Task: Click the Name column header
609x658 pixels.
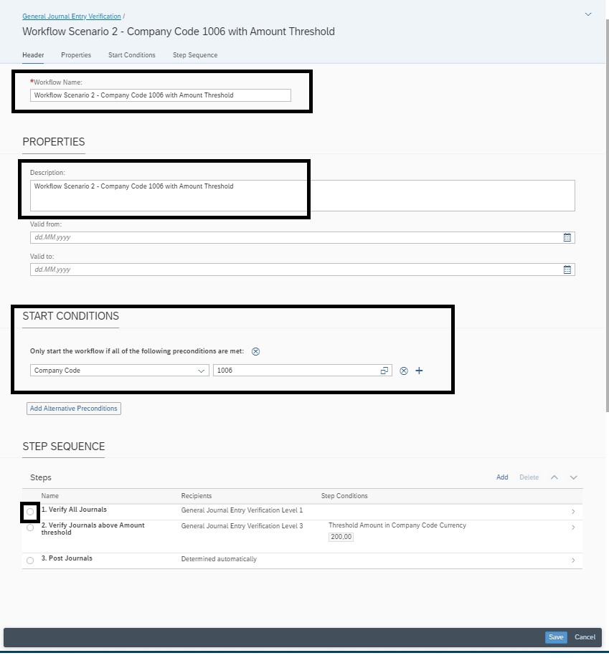Action: tap(50, 496)
